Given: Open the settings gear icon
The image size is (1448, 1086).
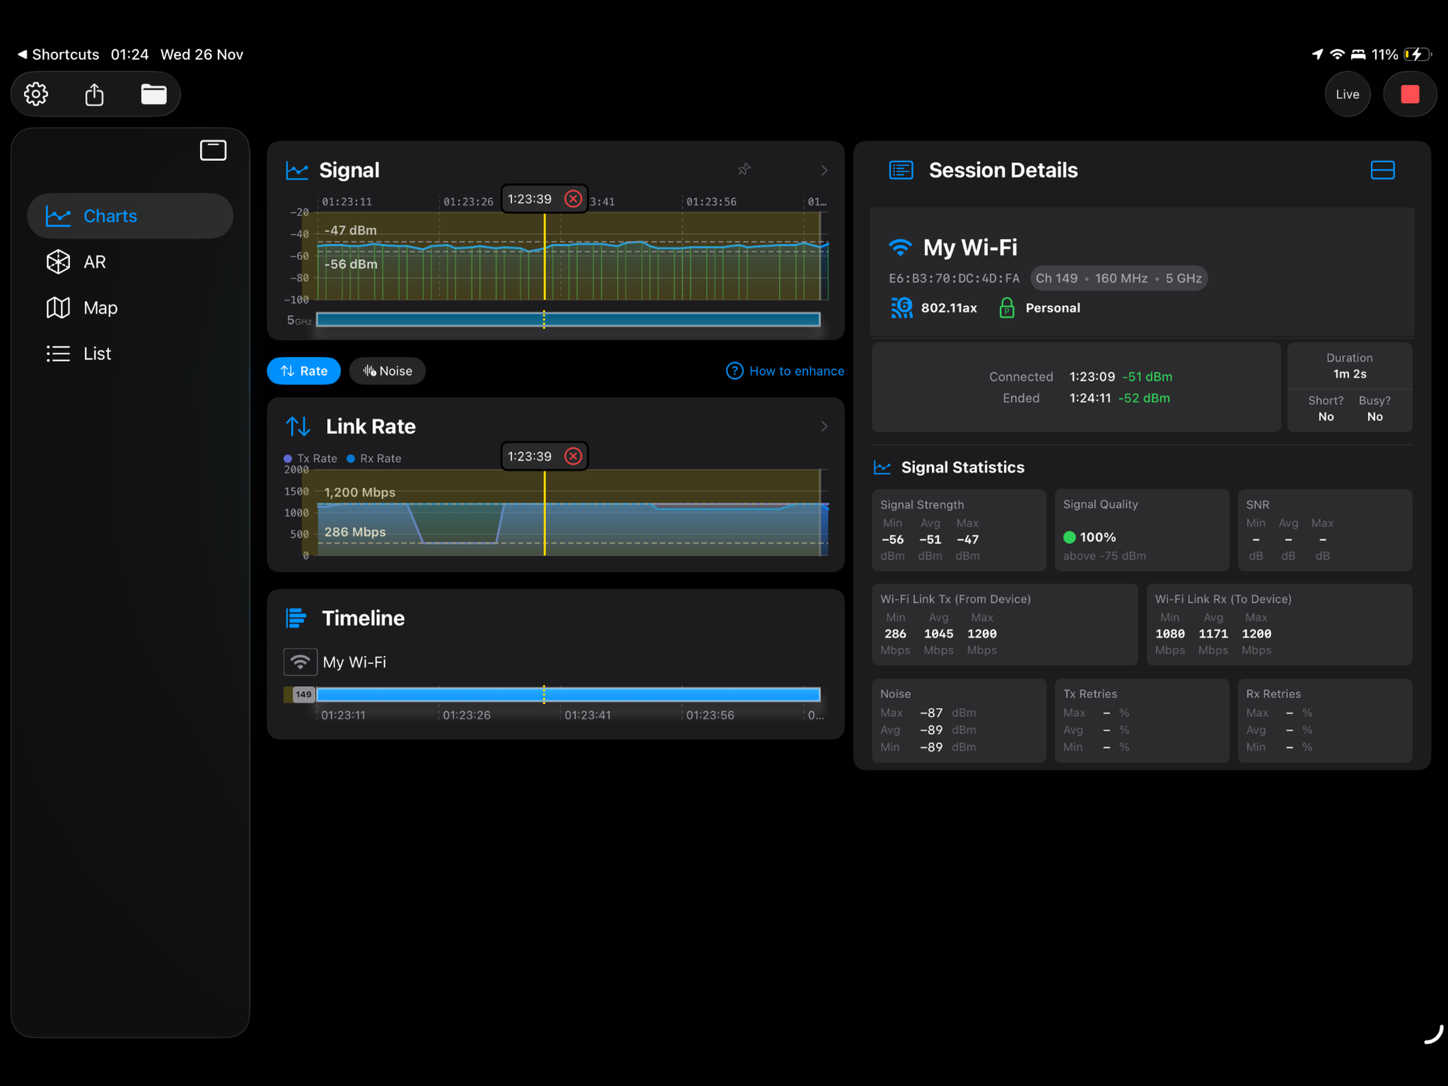Looking at the screenshot, I should coord(36,94).
